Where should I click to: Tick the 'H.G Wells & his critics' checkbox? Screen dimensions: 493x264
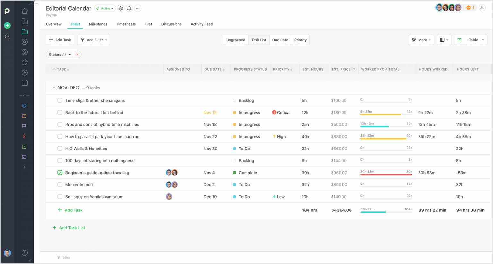pyautogui.click(x=60, y=149)
